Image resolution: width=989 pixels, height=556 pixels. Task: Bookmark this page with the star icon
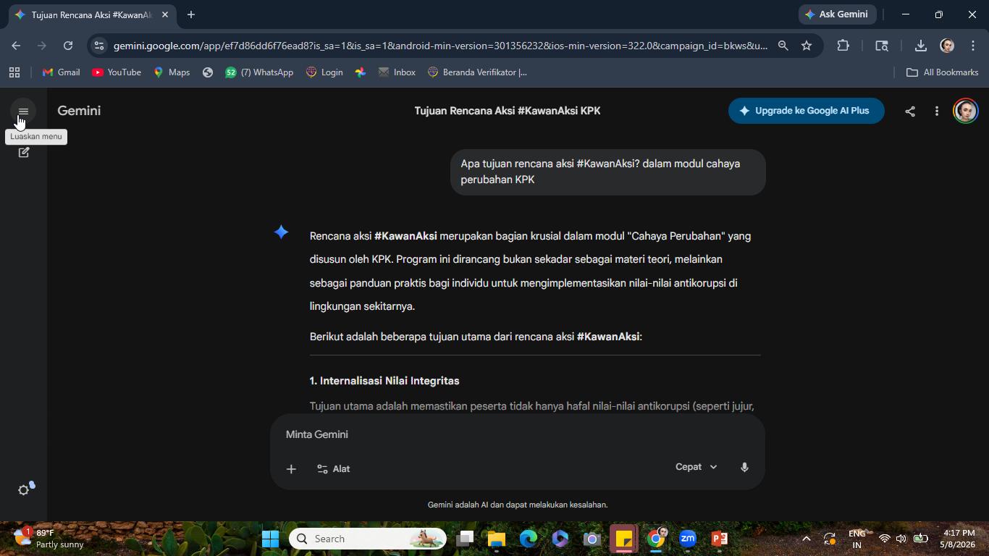point(807,46)
